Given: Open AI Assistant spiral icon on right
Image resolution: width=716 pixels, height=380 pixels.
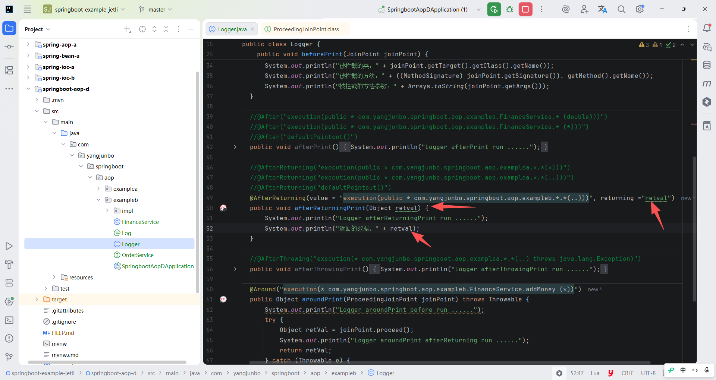Looking at the screenshot, I should (707, 47).
